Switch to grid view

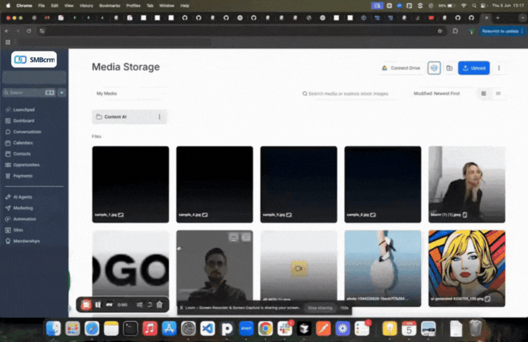point(484,93)
